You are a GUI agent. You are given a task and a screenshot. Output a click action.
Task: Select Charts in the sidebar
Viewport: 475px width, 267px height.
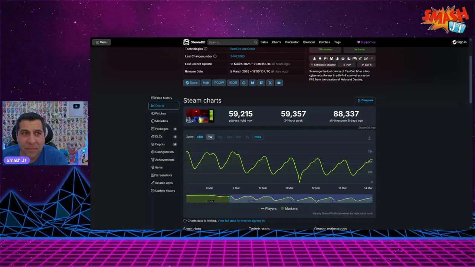163,106
